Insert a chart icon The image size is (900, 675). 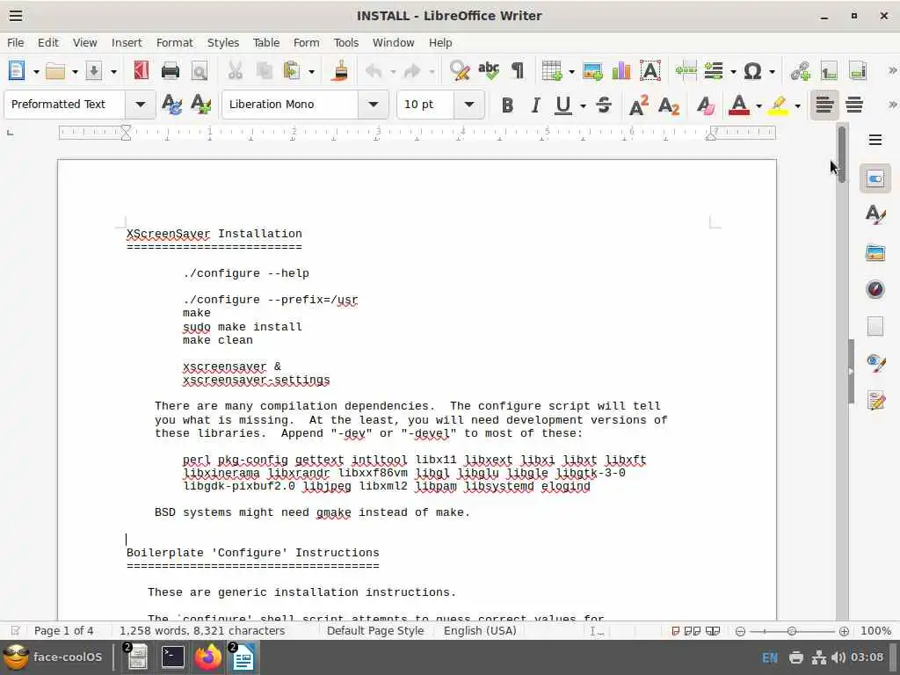tap(621, 71)
